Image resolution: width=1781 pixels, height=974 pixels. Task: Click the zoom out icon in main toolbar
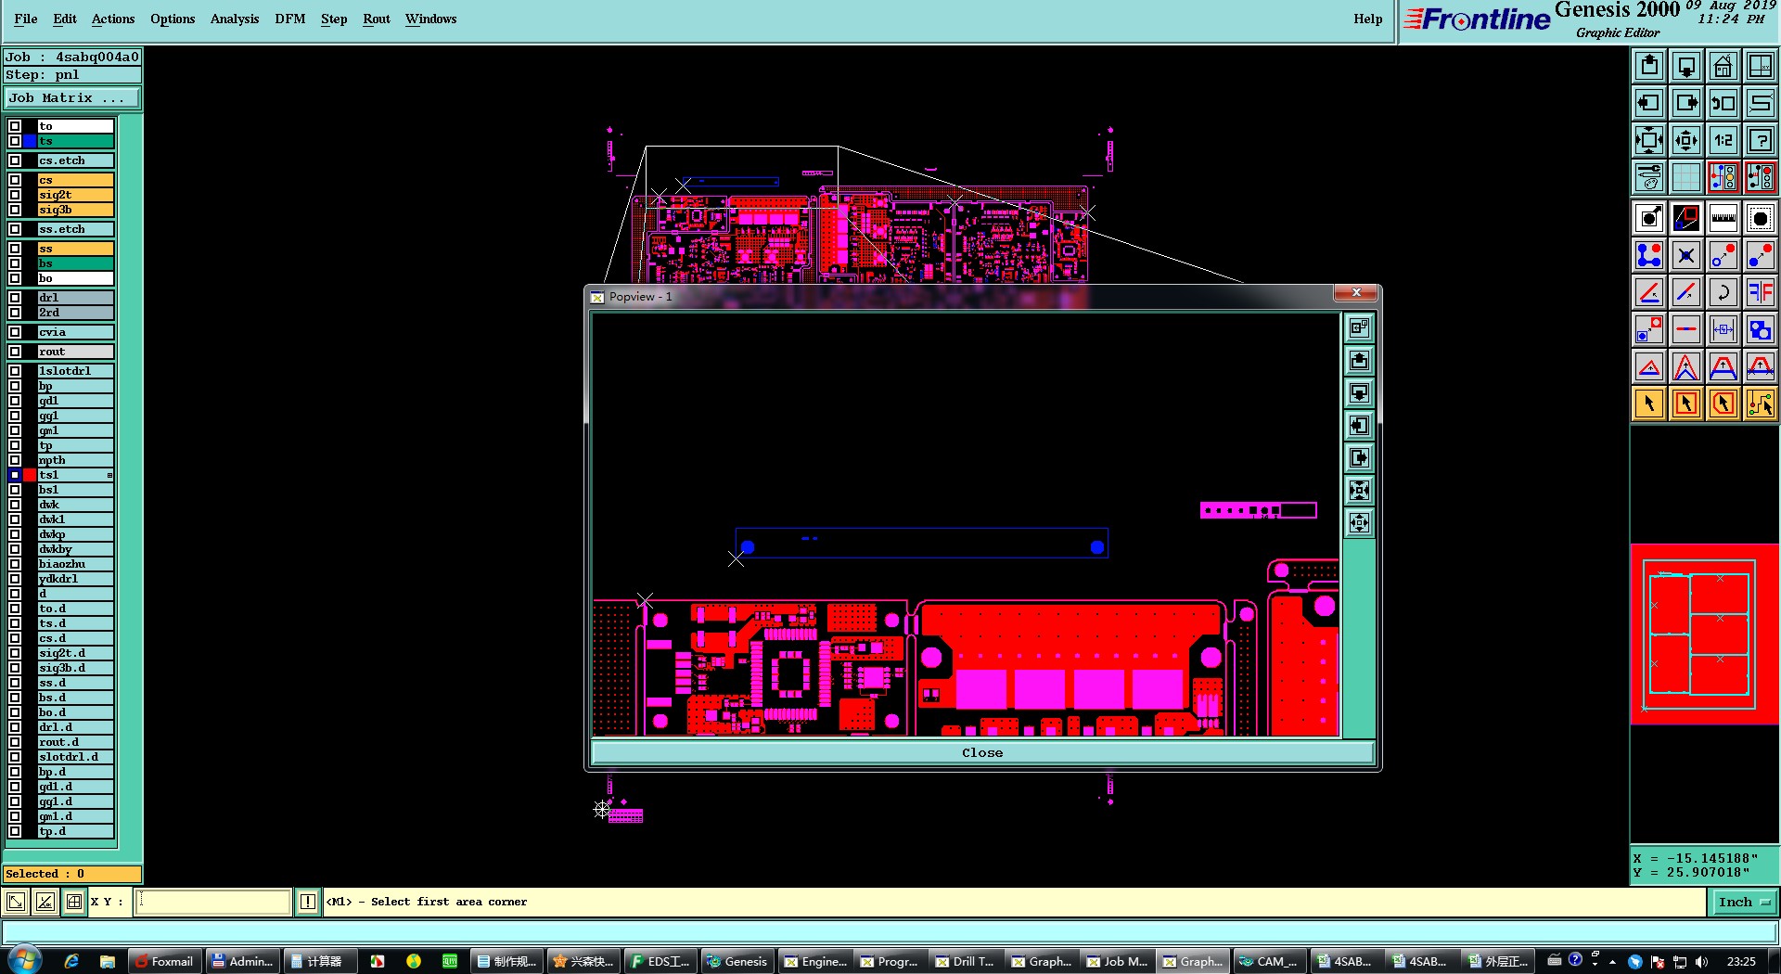coord(1686,140)
